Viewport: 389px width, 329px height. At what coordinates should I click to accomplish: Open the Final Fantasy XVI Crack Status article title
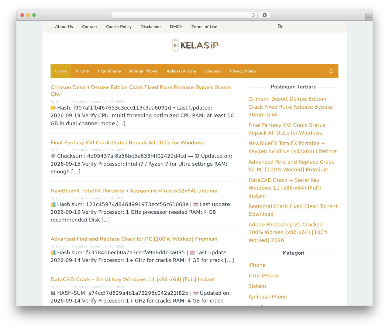(127, 143)
